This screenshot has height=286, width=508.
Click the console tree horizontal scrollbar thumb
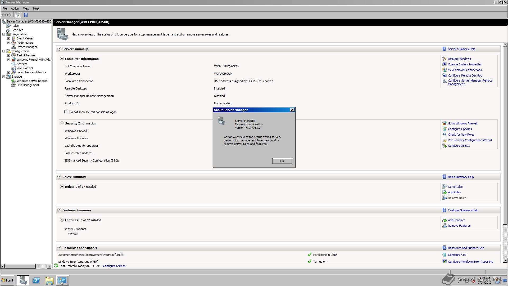pyautogui.click(x=20, y=266)
